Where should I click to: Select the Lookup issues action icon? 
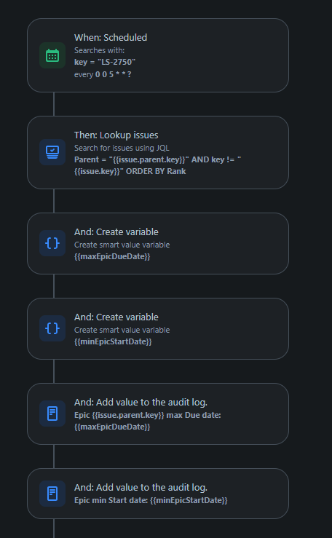pyautogui.click(x=52, y=152)
